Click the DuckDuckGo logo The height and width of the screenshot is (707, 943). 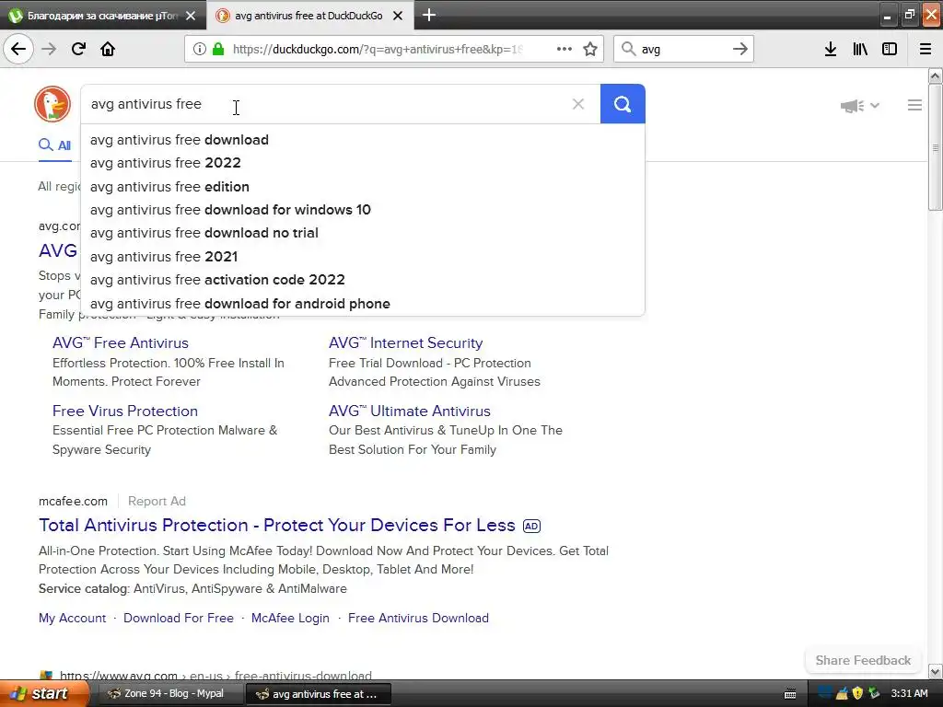pyautogui.click(x=52, y=104)
